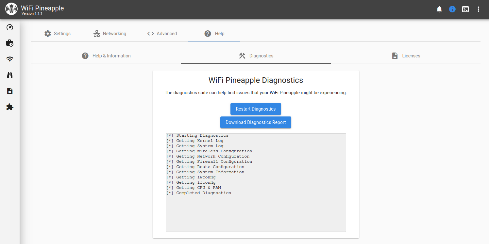Click the 'Starting Diagnostics' log line
Screen dimensions: 489x244
click(197, 135)
